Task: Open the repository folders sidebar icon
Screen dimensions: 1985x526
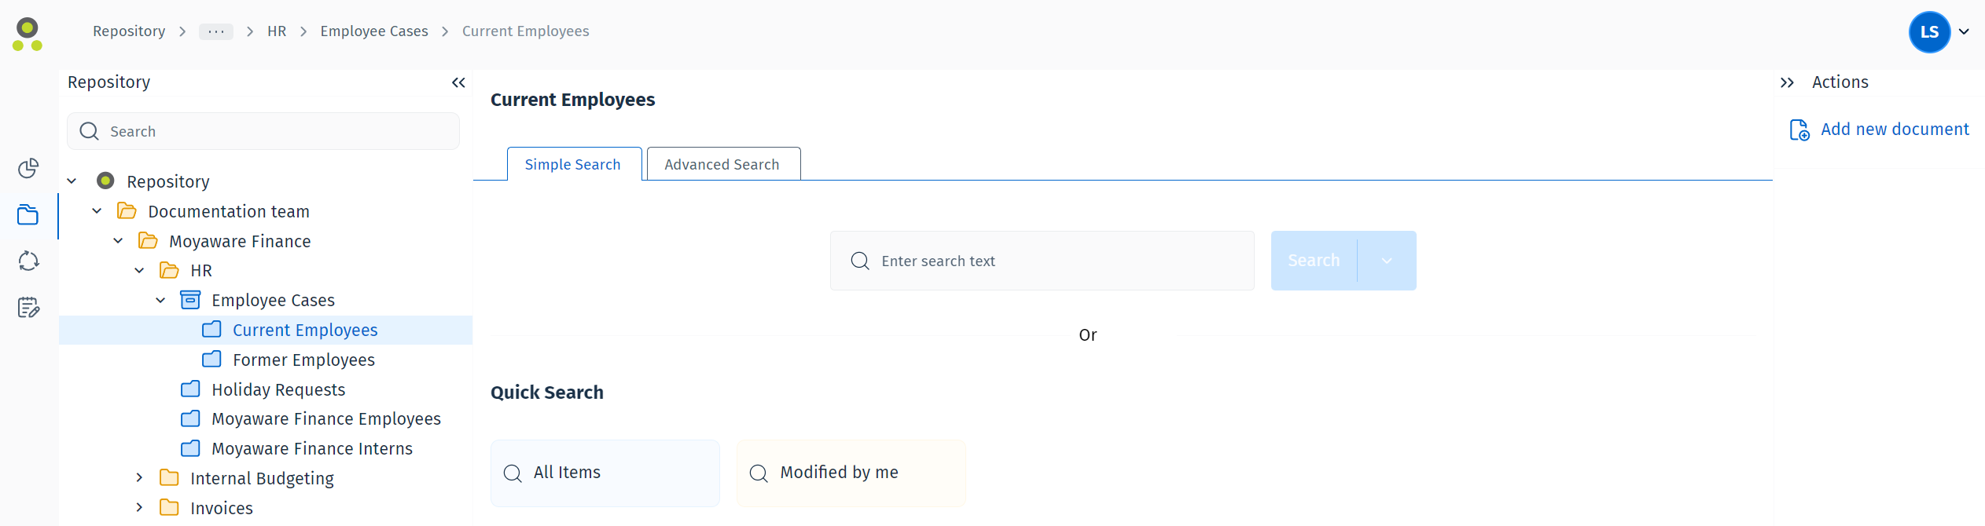Action: (28, 215)
